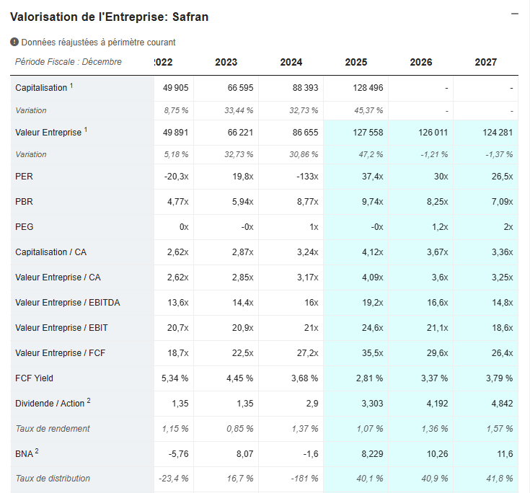Click the info icon beside Données réajustées
530x493 pixels.
pyautogui.click(x=14, y=43)
